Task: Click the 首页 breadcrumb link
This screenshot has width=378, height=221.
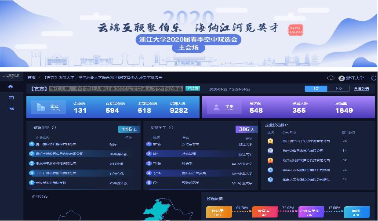Action: point(31,78)
